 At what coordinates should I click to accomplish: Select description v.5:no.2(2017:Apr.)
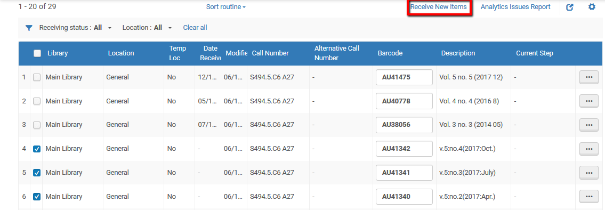[467, 197]
